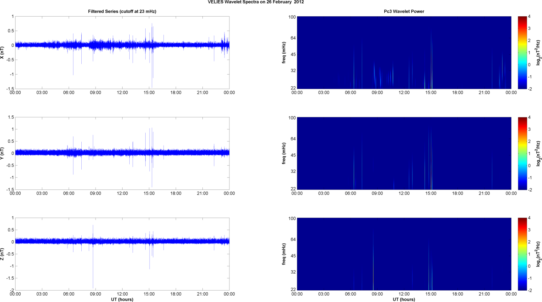Click inside the X component filtered series plot
542x302 pixels.
pos(122,53)
